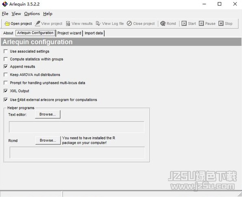Click the View project pen icon

pyautogui.click(x=37, y=24)
